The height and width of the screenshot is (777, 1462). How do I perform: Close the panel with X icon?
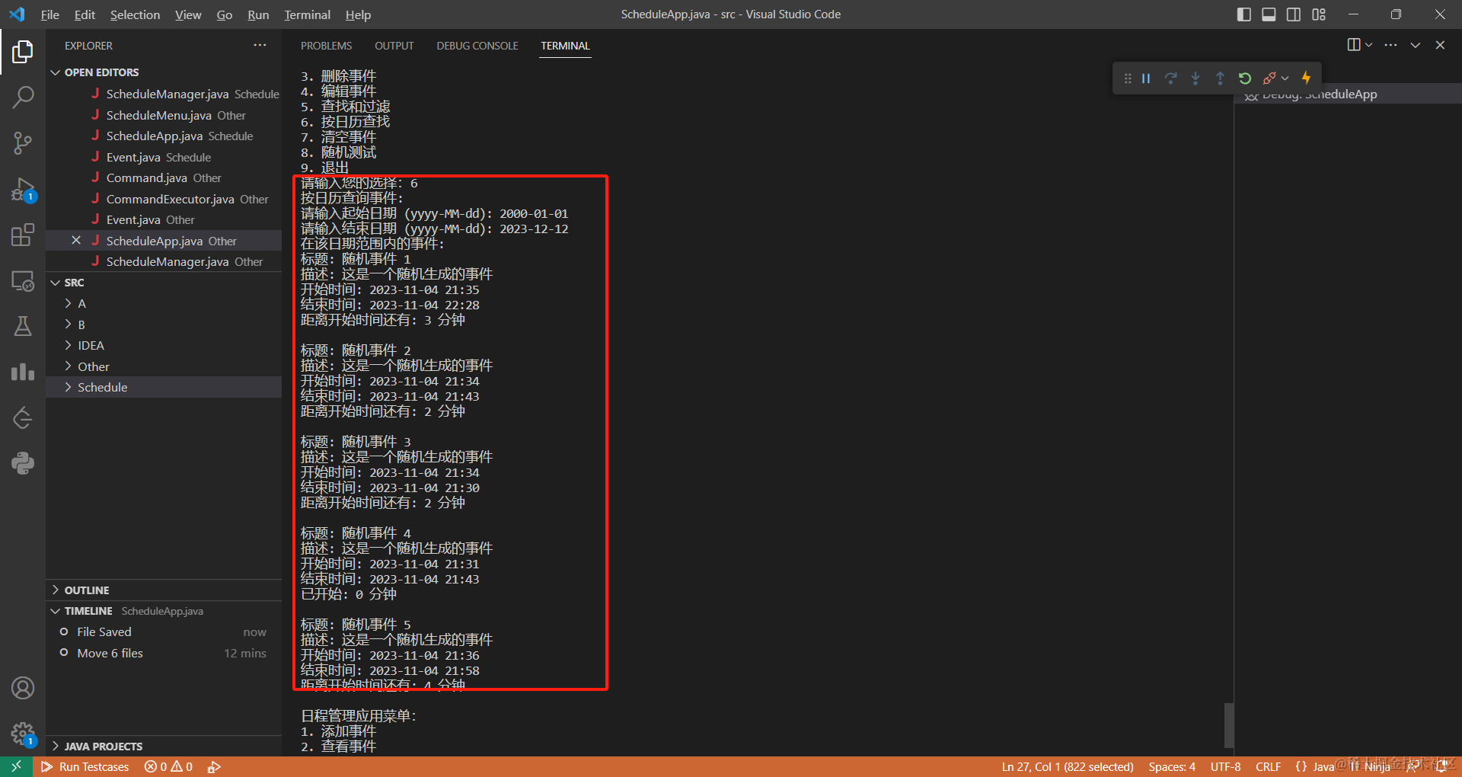[x=1440, y=45]
